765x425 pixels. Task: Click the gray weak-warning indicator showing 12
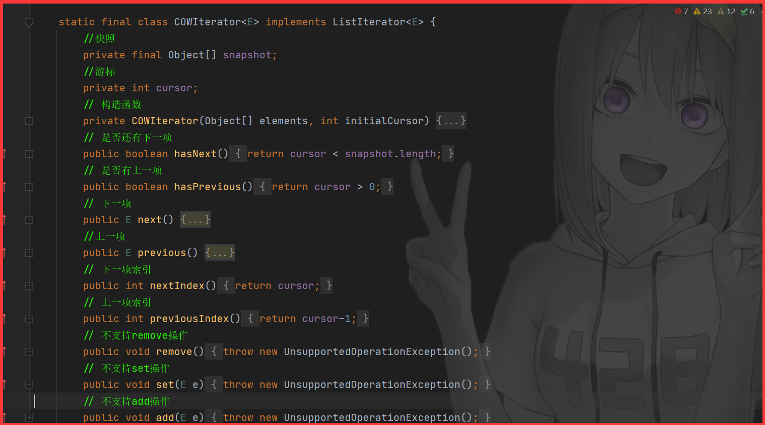click(726, 11)
